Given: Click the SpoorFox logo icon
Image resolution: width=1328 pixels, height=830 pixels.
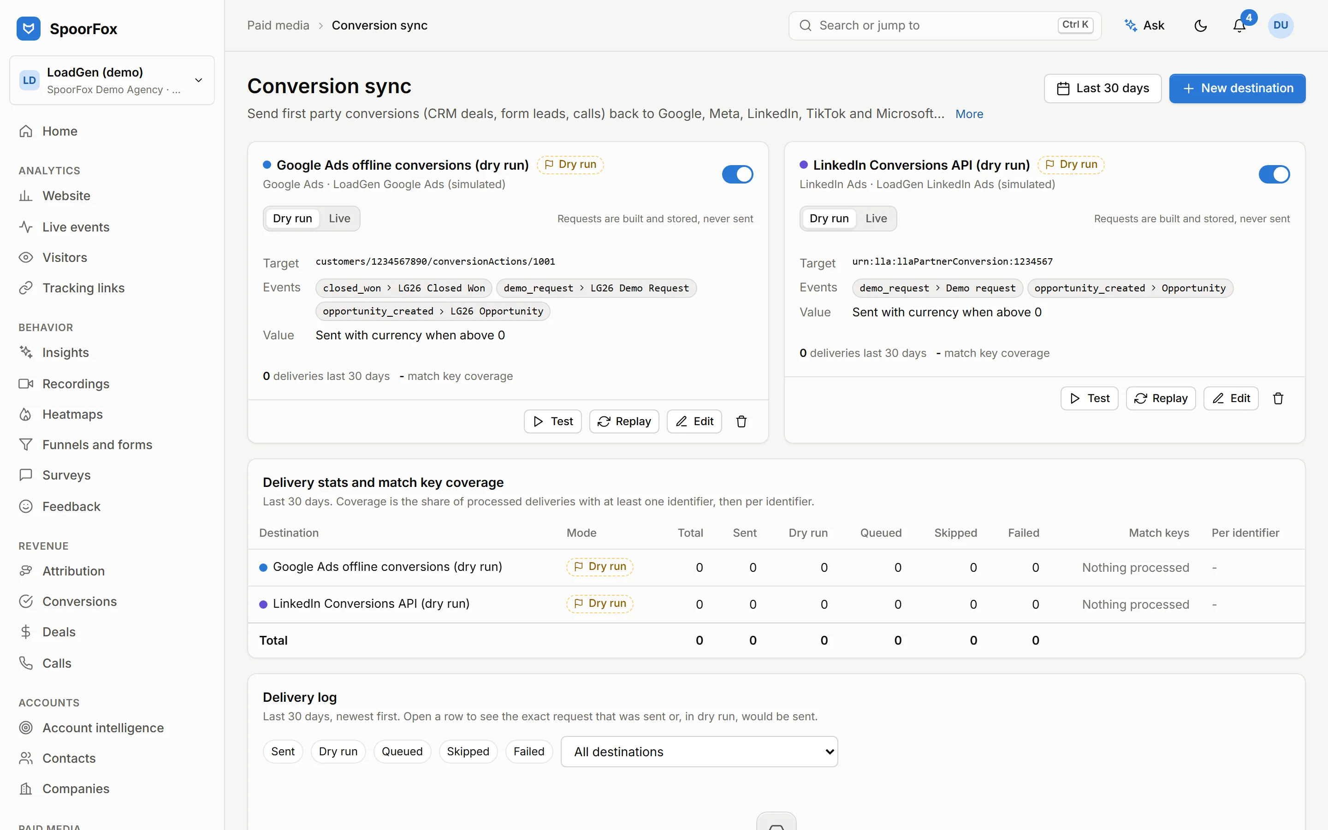Looking at the screenshot, I should pyautogui.click(x=28, y=28).
